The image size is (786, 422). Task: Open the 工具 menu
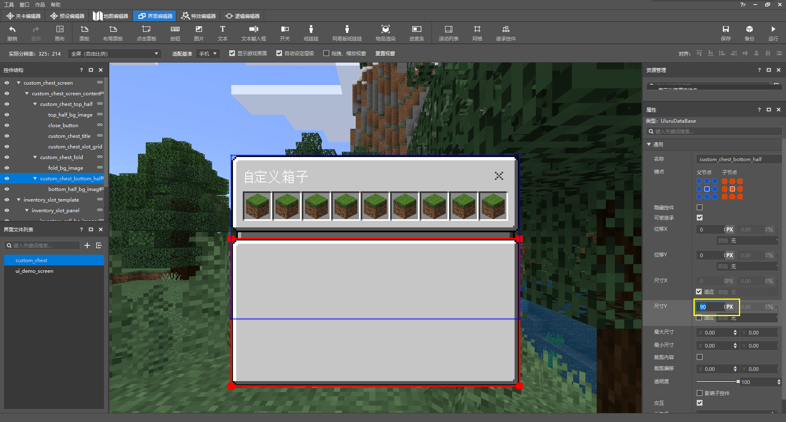[9, 4]
